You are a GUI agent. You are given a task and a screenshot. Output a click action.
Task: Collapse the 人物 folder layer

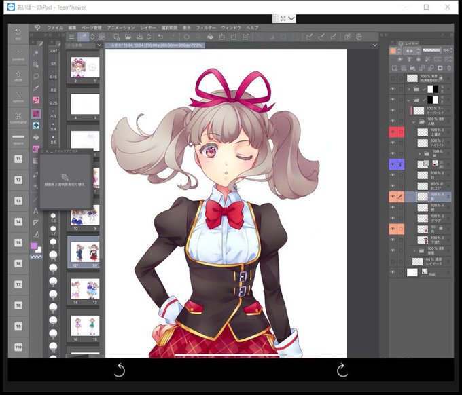413,121
